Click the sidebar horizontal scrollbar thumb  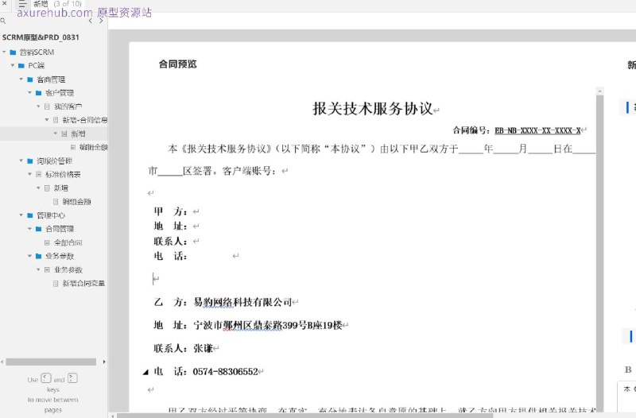[51, 362]
